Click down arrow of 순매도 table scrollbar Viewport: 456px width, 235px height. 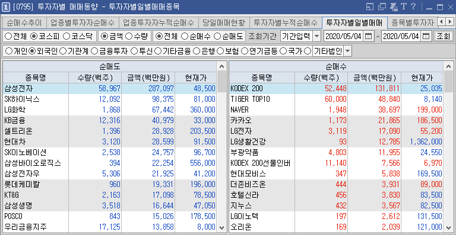221,227
